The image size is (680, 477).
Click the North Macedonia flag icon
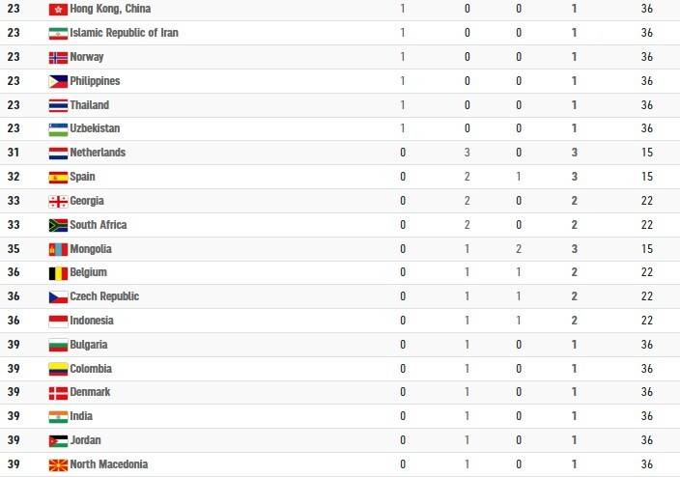coord(58,464)
